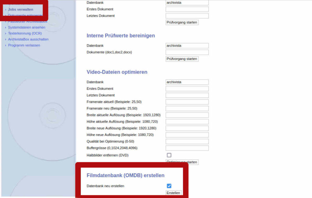Open Jobs verwalten in sidebar

[20, 9]
